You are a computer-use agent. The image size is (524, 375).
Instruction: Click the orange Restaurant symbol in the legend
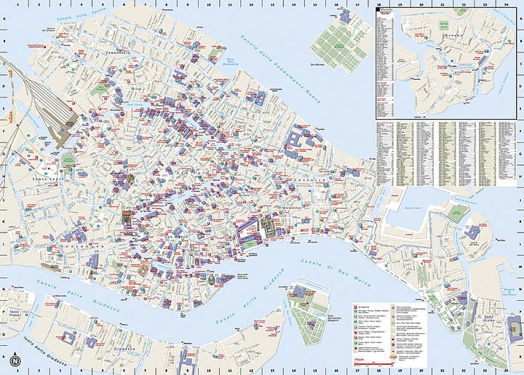tap(393, 357)
